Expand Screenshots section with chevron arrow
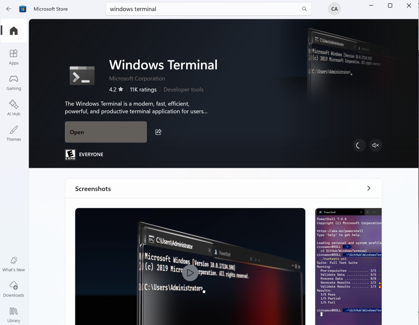This screenshot has width=419, height=325. point(369,189)
